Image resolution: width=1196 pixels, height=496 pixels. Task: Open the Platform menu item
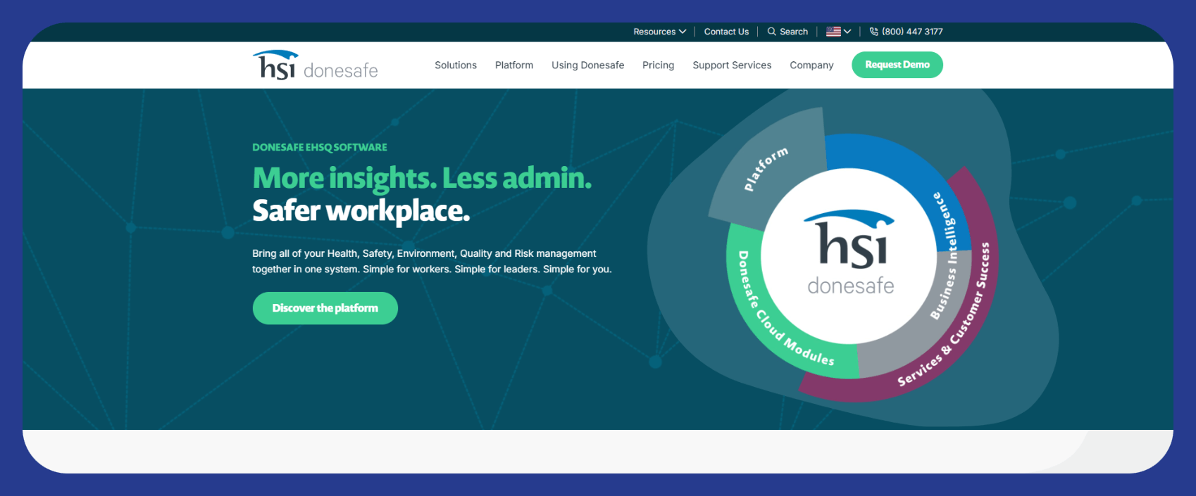coord(514,65)
